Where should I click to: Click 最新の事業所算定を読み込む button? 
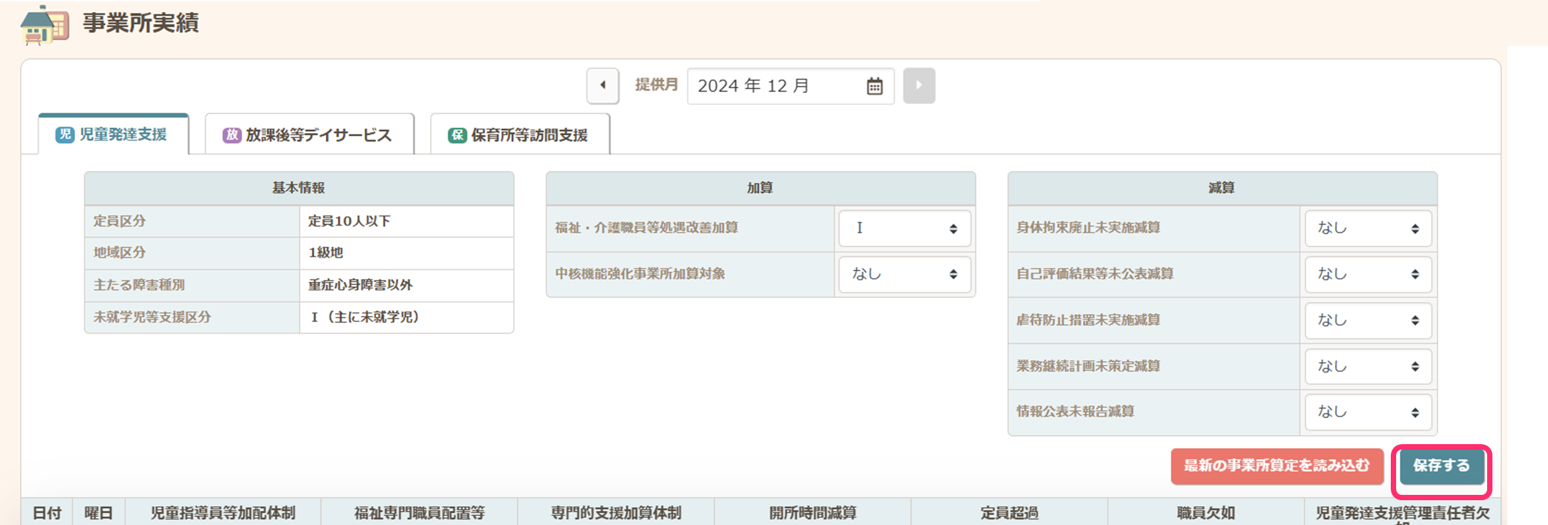[1276, 466]
